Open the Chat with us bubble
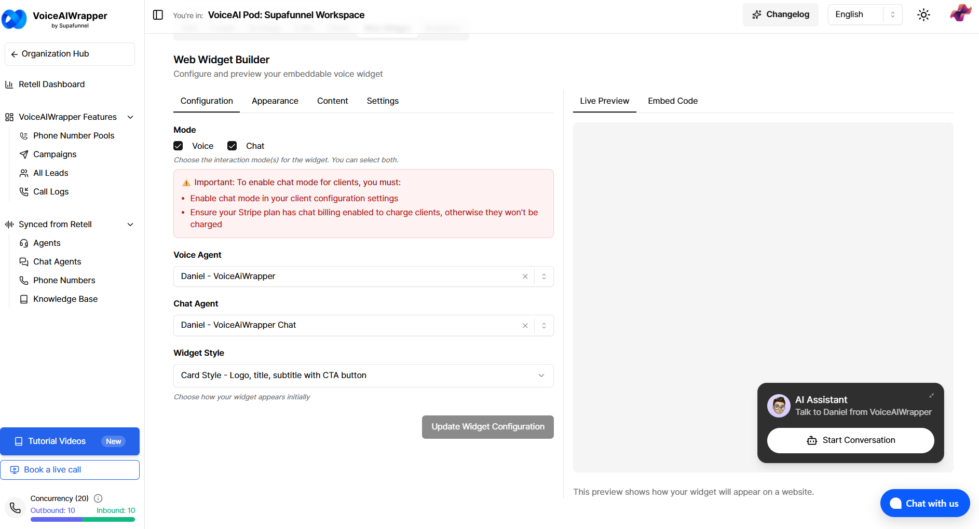Screen dimensions: 979x529 925,503
